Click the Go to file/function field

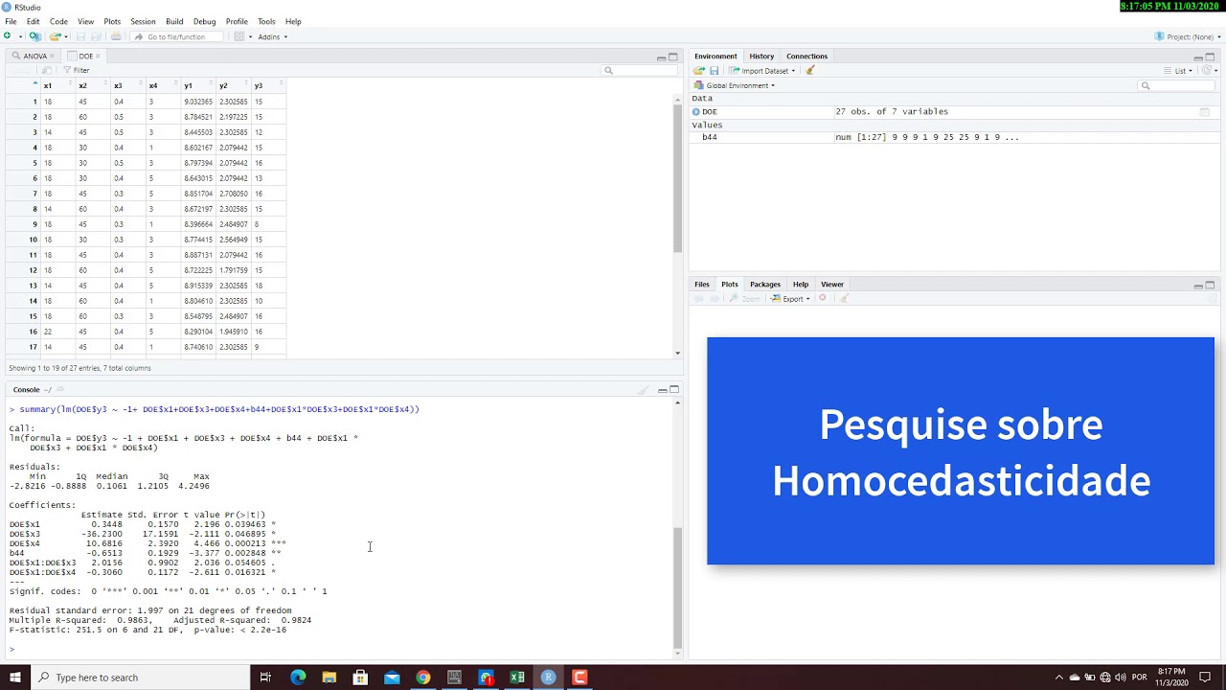pyautogui.click(x=176, y=36)
